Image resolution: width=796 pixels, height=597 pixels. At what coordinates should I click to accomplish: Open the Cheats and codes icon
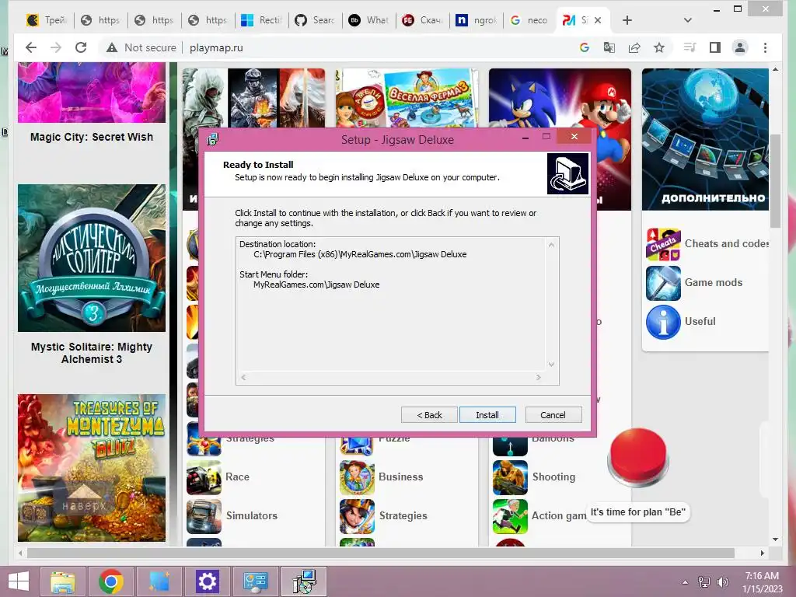click(x=663, y=243)
